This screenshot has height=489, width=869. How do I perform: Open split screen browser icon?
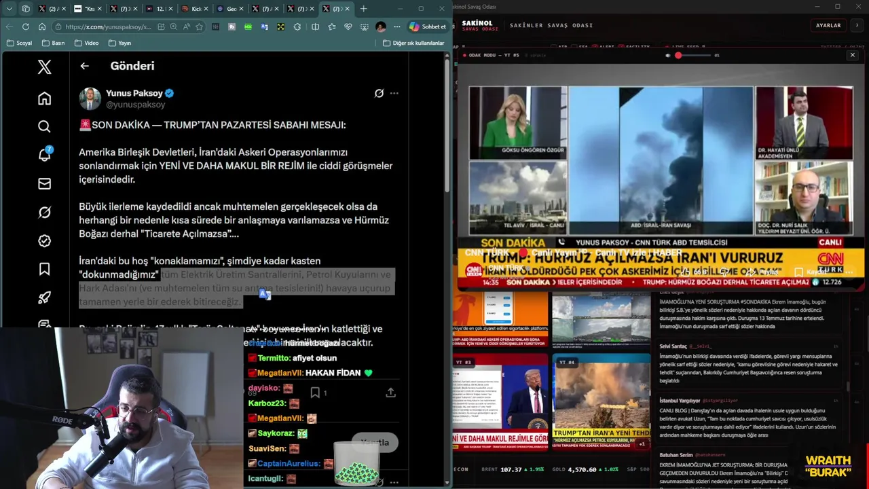pyautogui.click(x=315, y=26)
